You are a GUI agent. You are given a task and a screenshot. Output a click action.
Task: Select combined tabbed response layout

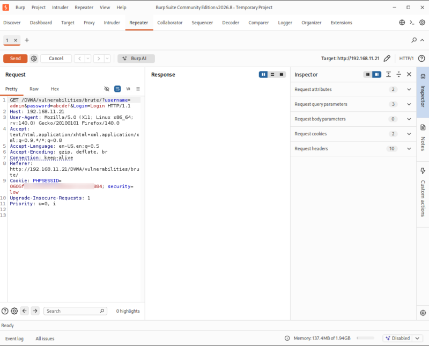[x=281, y=75]
